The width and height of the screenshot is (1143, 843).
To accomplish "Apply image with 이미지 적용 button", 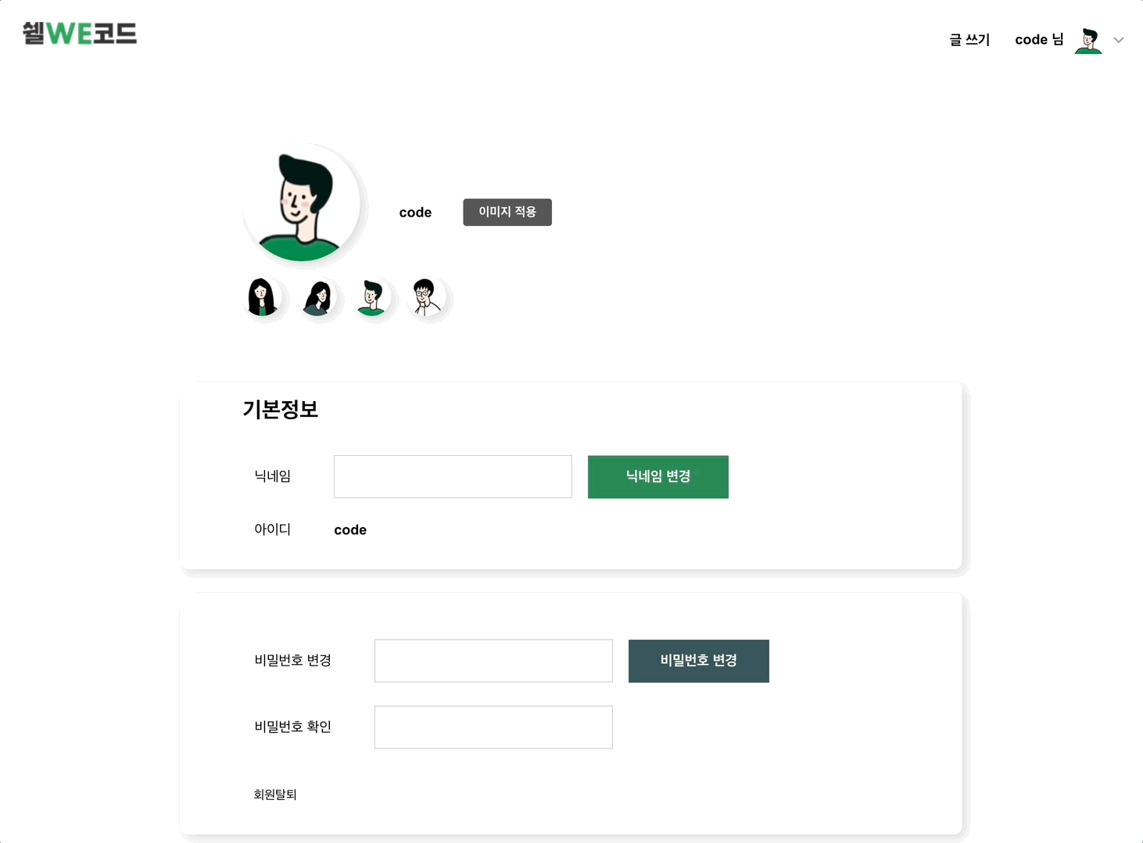I will (507, 212).
